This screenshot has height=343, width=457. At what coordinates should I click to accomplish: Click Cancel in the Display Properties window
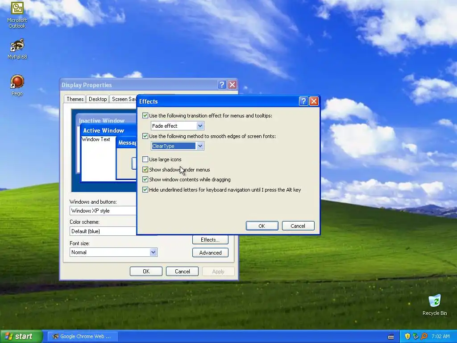coord(182,271)
